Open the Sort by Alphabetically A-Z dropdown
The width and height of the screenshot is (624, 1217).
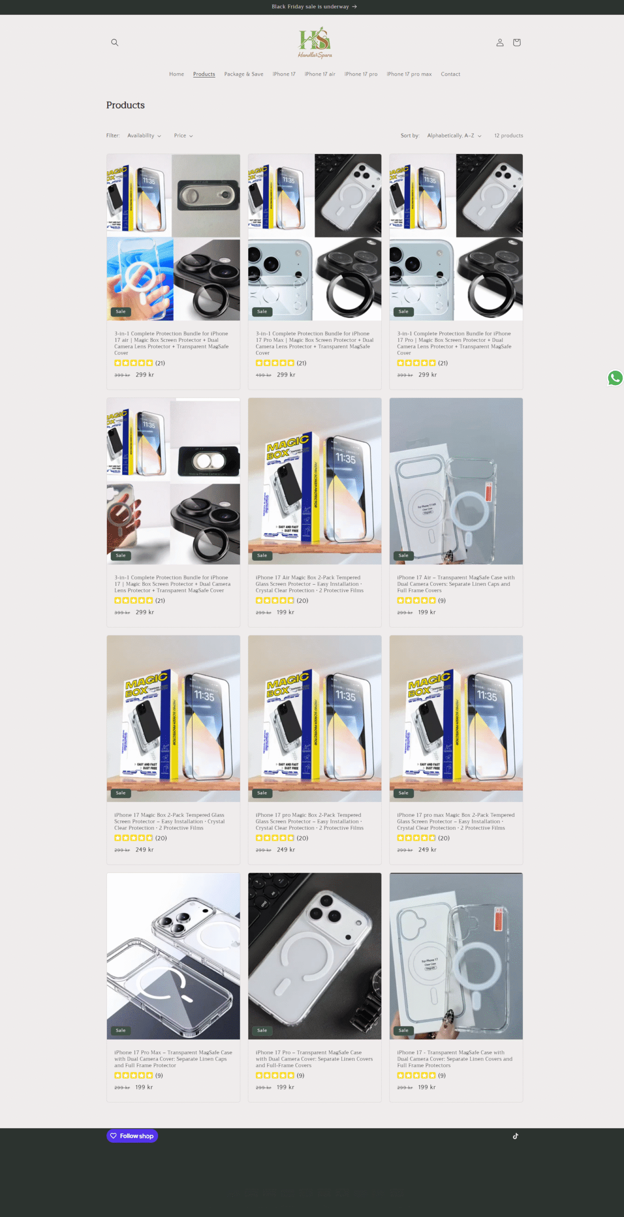click(x=454, y=135)
